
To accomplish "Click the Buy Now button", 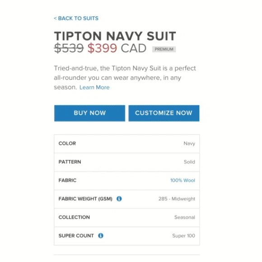I will (x=89, y=113).
